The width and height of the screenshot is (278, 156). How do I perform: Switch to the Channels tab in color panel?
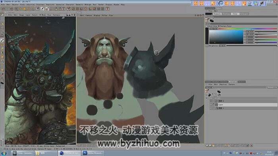tap(217, 14)
